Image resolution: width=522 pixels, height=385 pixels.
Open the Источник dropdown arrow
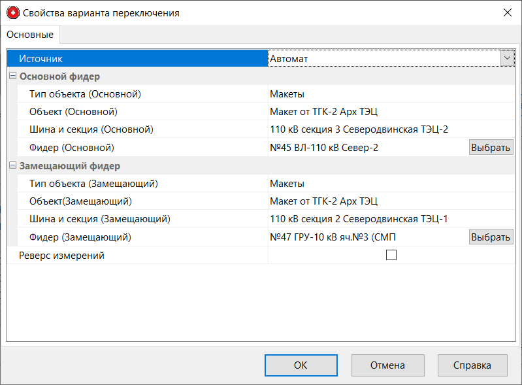coord(507,58)
